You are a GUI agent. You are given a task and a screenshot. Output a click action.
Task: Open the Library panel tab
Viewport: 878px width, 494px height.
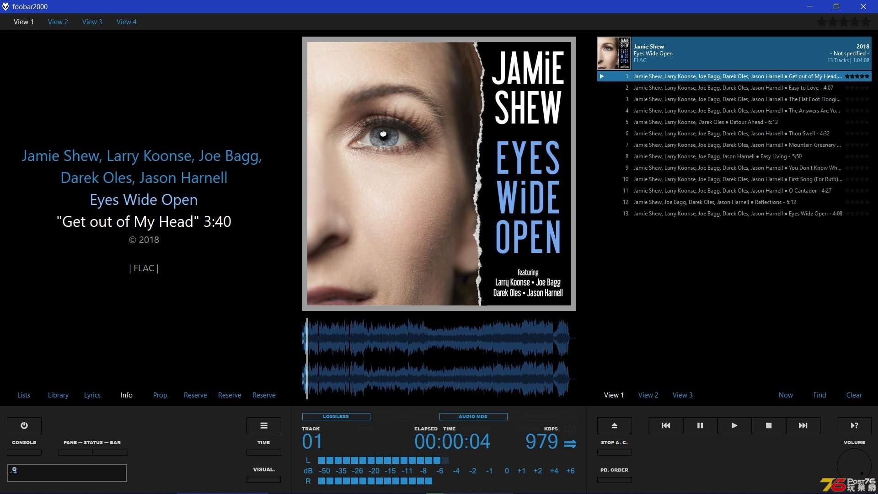tap(58, 395)
